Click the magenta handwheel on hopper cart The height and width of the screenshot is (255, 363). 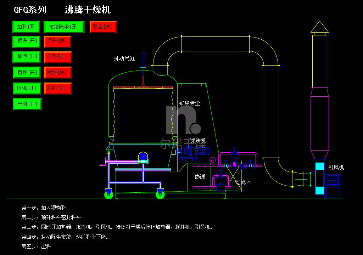(105, 161)
